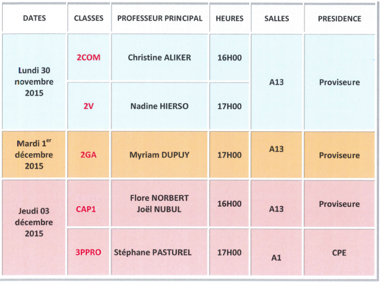Click the Jeudi 03 décembre 2015 cell
This screenshot has height=285, width=382.
[34, 227]
